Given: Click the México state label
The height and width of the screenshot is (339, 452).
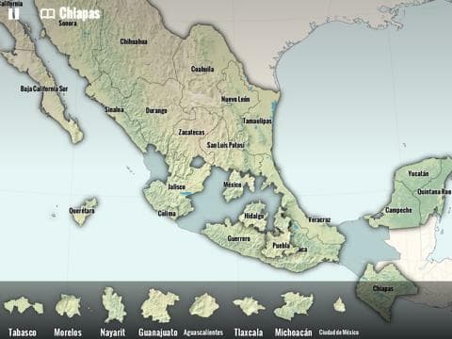Looking at the screenshot, I should coord(233,185).
